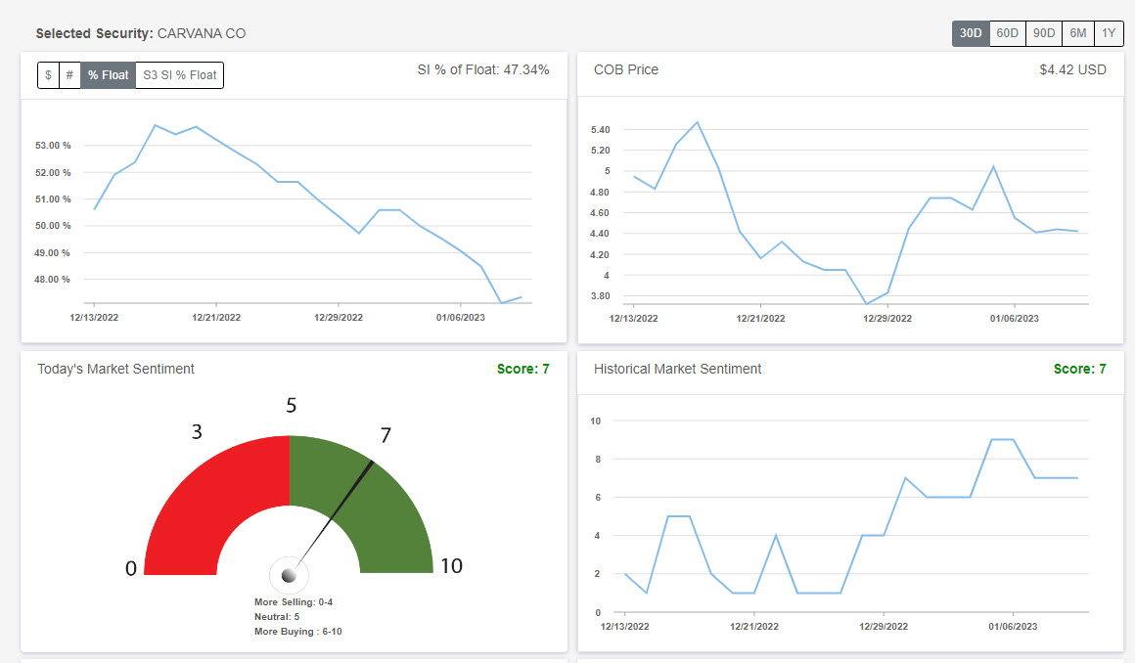Screen dimensions: 1135x663
Task: Click 01/06/2023 on the Historical Sentiment chart
Action: 1013,627
